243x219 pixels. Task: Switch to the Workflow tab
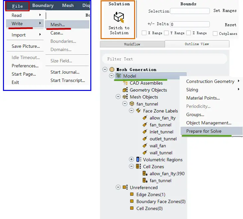tap(132, 44)
